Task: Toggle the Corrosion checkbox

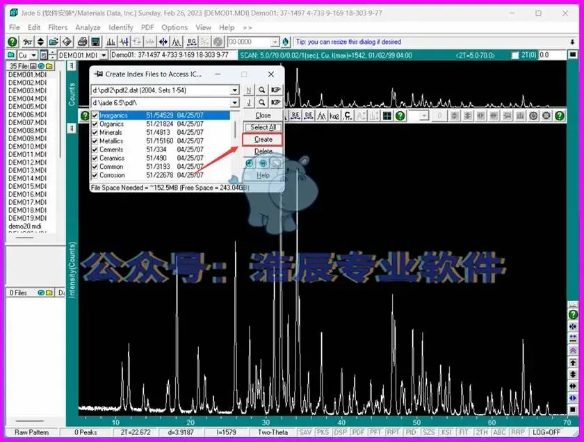Action: 95,175
